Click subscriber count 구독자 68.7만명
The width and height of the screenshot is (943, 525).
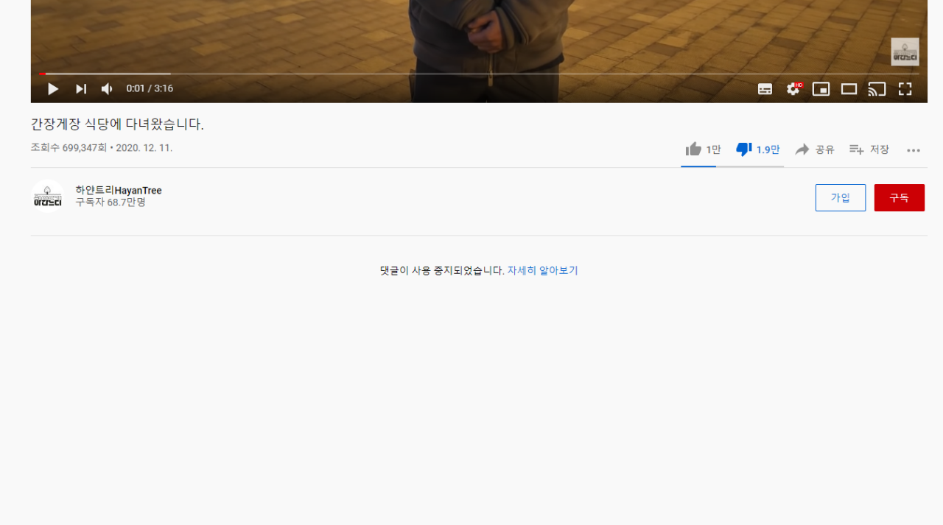click(x=111, y=202)
